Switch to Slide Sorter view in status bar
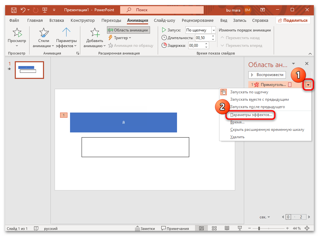319x236 pixels. [214, 228]
